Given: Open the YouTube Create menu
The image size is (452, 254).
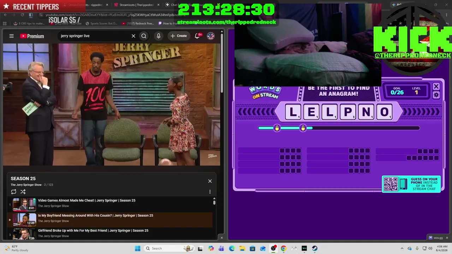Looking at the screenshot, I should [179, 36].
